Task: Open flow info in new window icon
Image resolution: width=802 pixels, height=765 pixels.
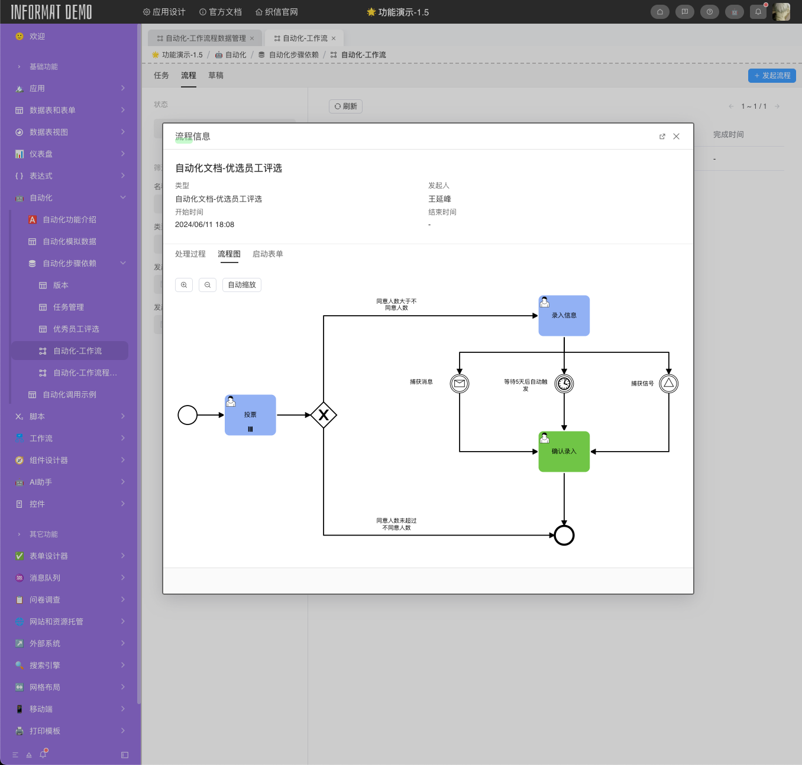Action: pyautogui.click(x=662, y=137)
